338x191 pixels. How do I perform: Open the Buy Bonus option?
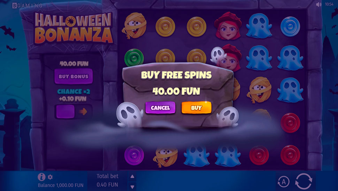pos(74,76)
